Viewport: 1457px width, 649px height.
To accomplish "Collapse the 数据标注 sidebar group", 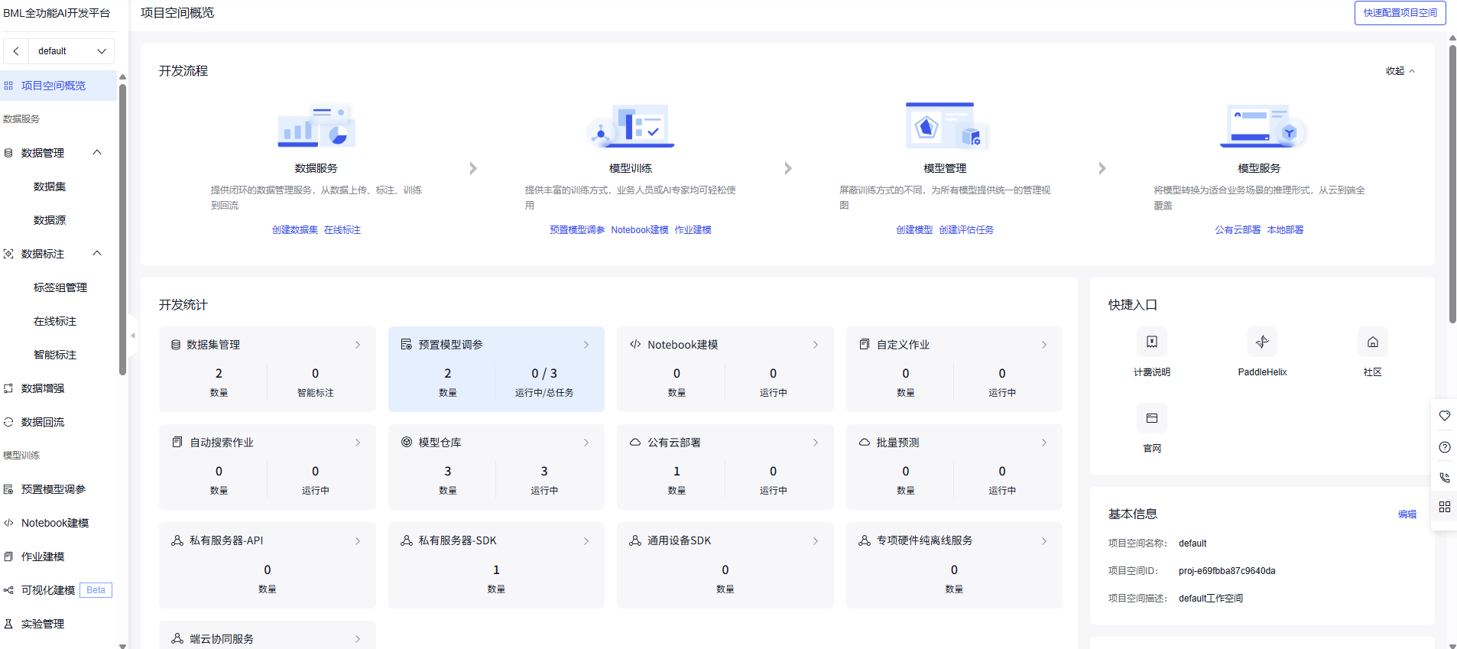I will click(x=97, y=254).
